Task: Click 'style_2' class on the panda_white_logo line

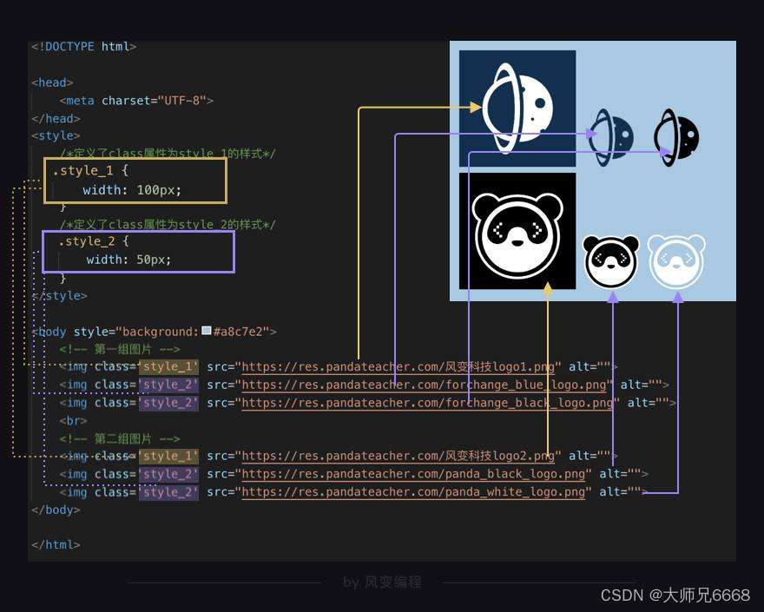Action: pos(168,492)
